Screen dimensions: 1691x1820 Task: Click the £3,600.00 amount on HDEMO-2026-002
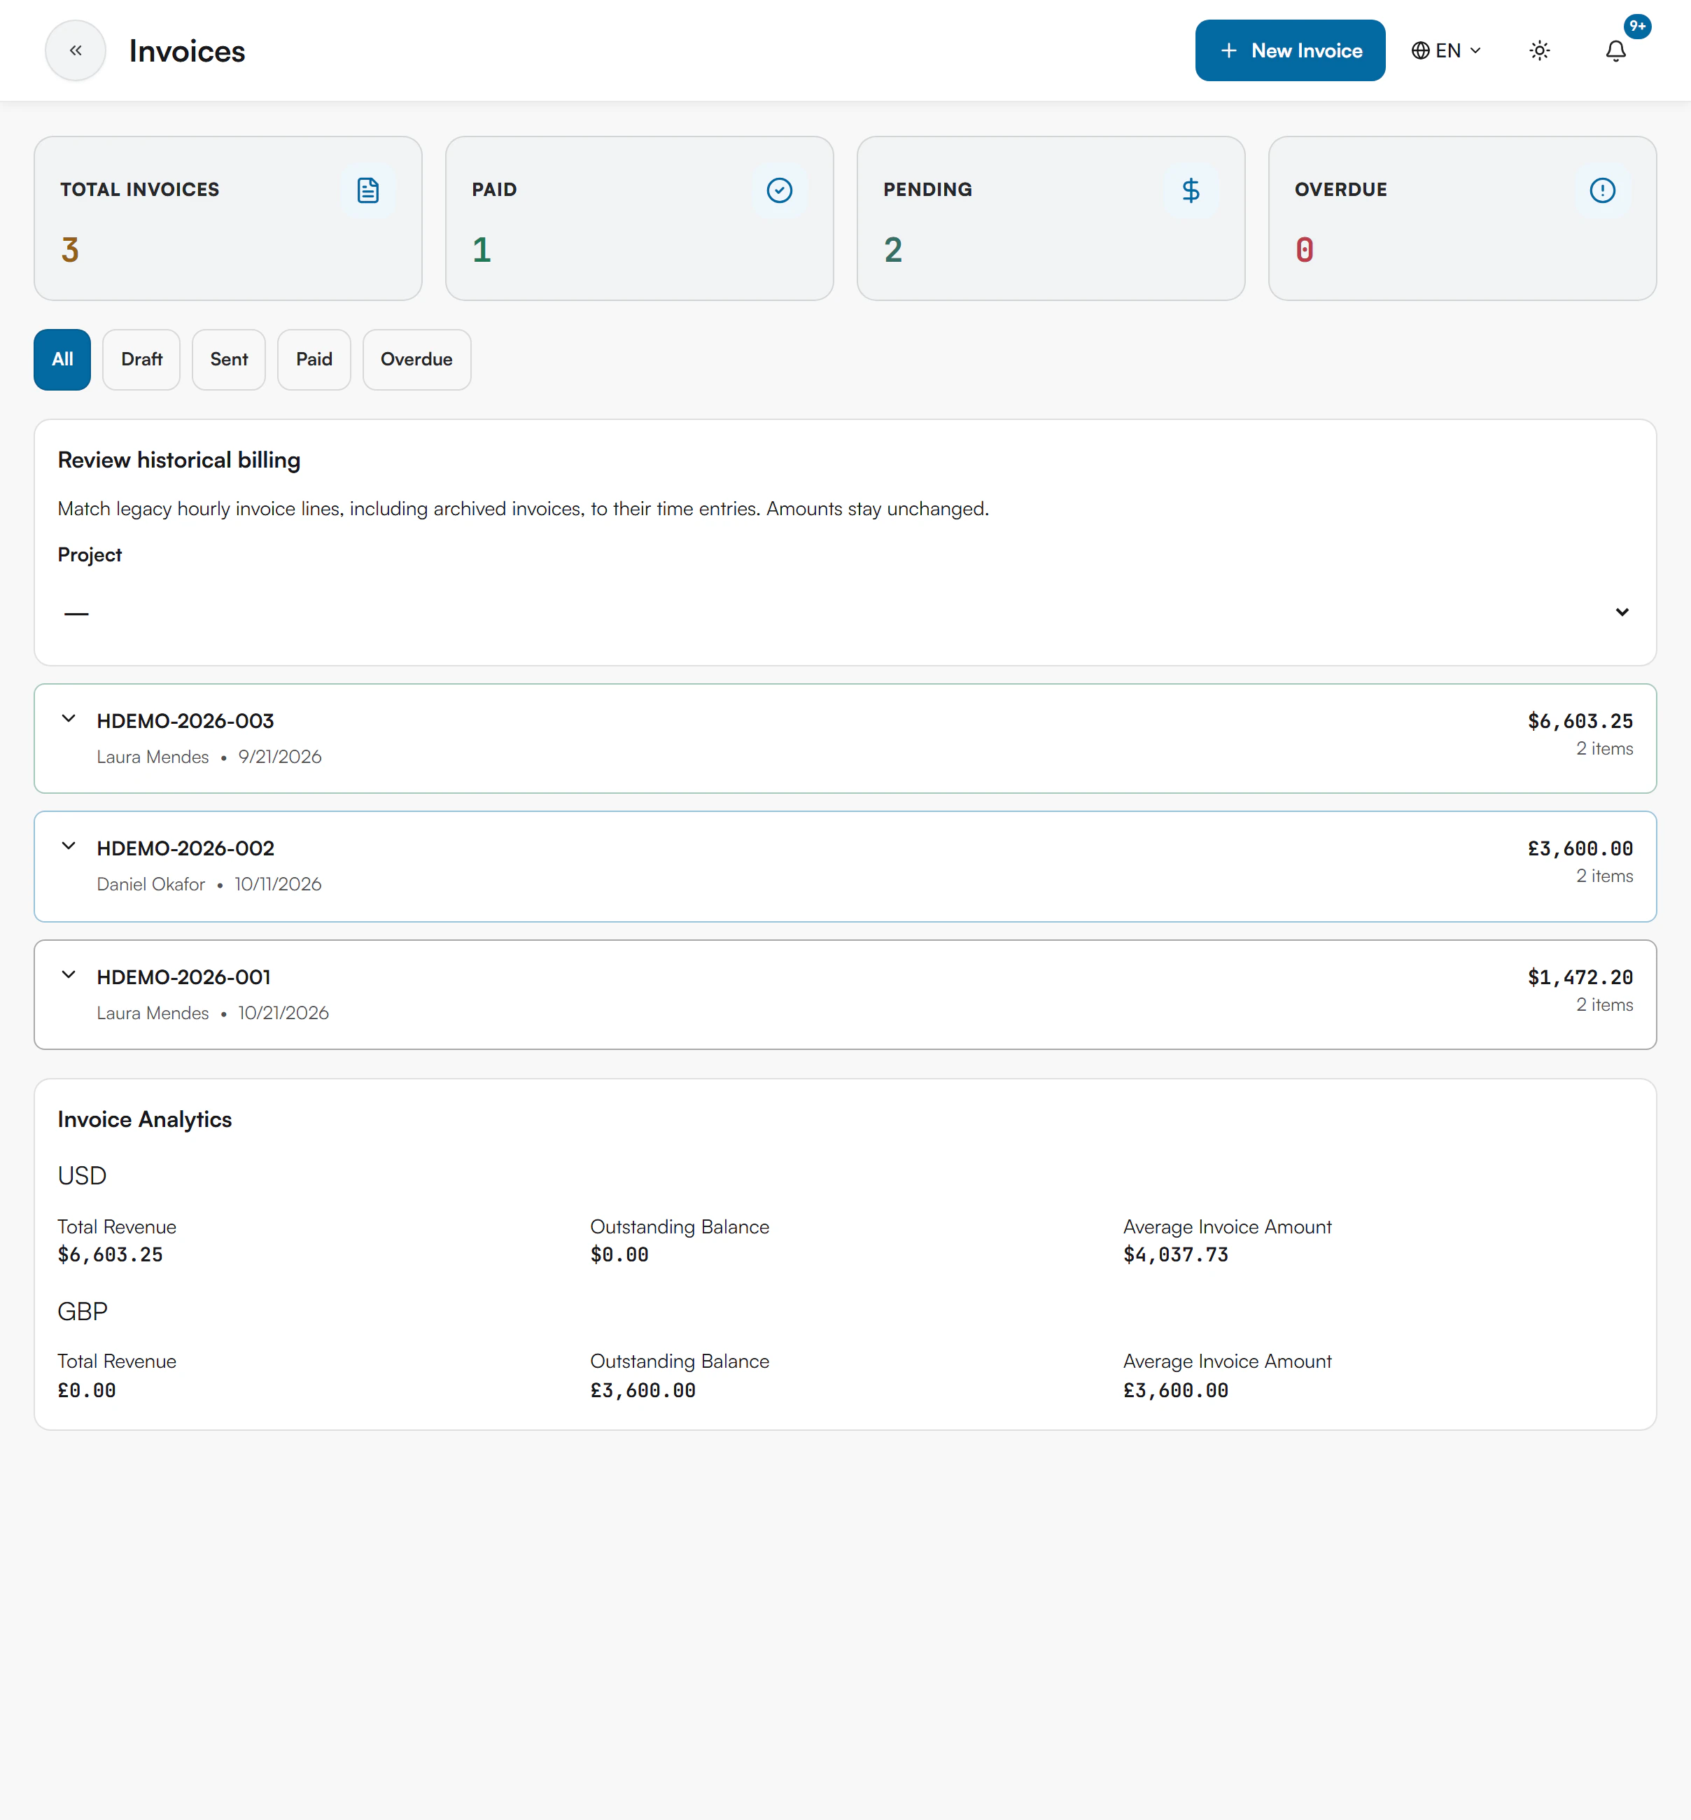[x=1580, y=848]
